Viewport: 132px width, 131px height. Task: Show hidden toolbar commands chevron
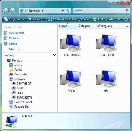[119, 19]
